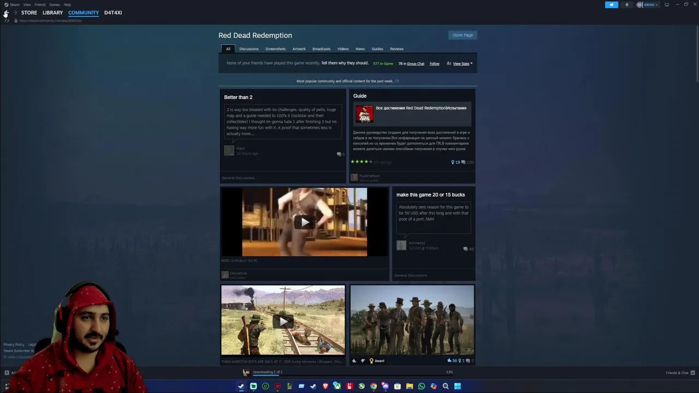Open the View menu
The width and height of the screenshot is (699, 393).
tap(27, 4)
